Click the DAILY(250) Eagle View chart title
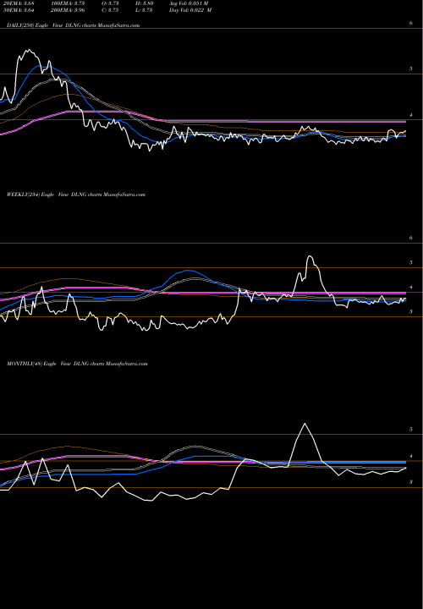This screenshot has width=423, height=609. point(73,25)
